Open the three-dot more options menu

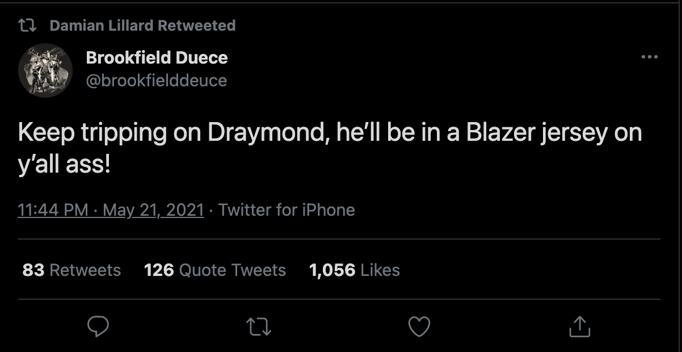tap(649, 57)
